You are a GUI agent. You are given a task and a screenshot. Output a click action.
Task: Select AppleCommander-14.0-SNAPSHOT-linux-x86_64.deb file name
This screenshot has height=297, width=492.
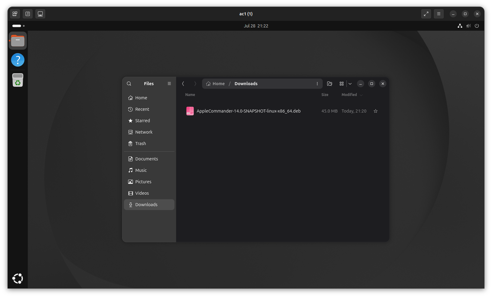coord(249,111)
